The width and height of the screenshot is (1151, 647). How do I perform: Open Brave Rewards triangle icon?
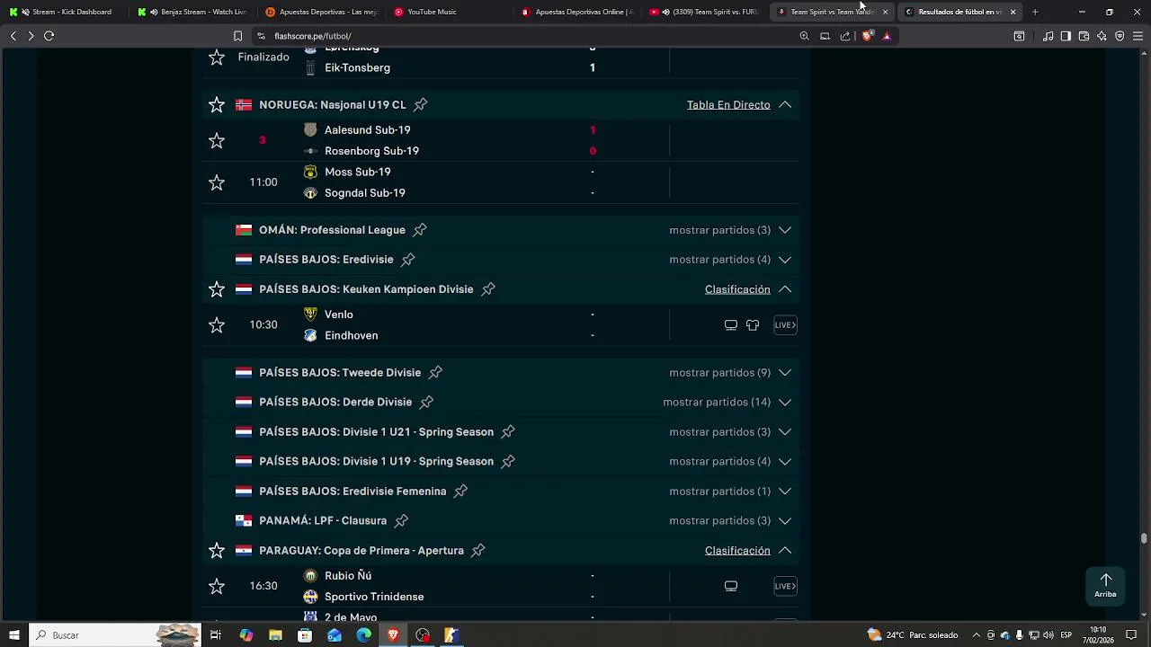(887, 36)
